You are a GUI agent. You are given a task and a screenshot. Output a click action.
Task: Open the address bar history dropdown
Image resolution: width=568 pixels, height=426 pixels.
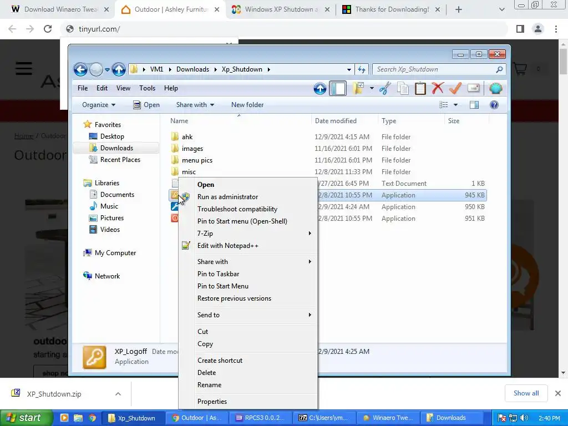point(349,69)
